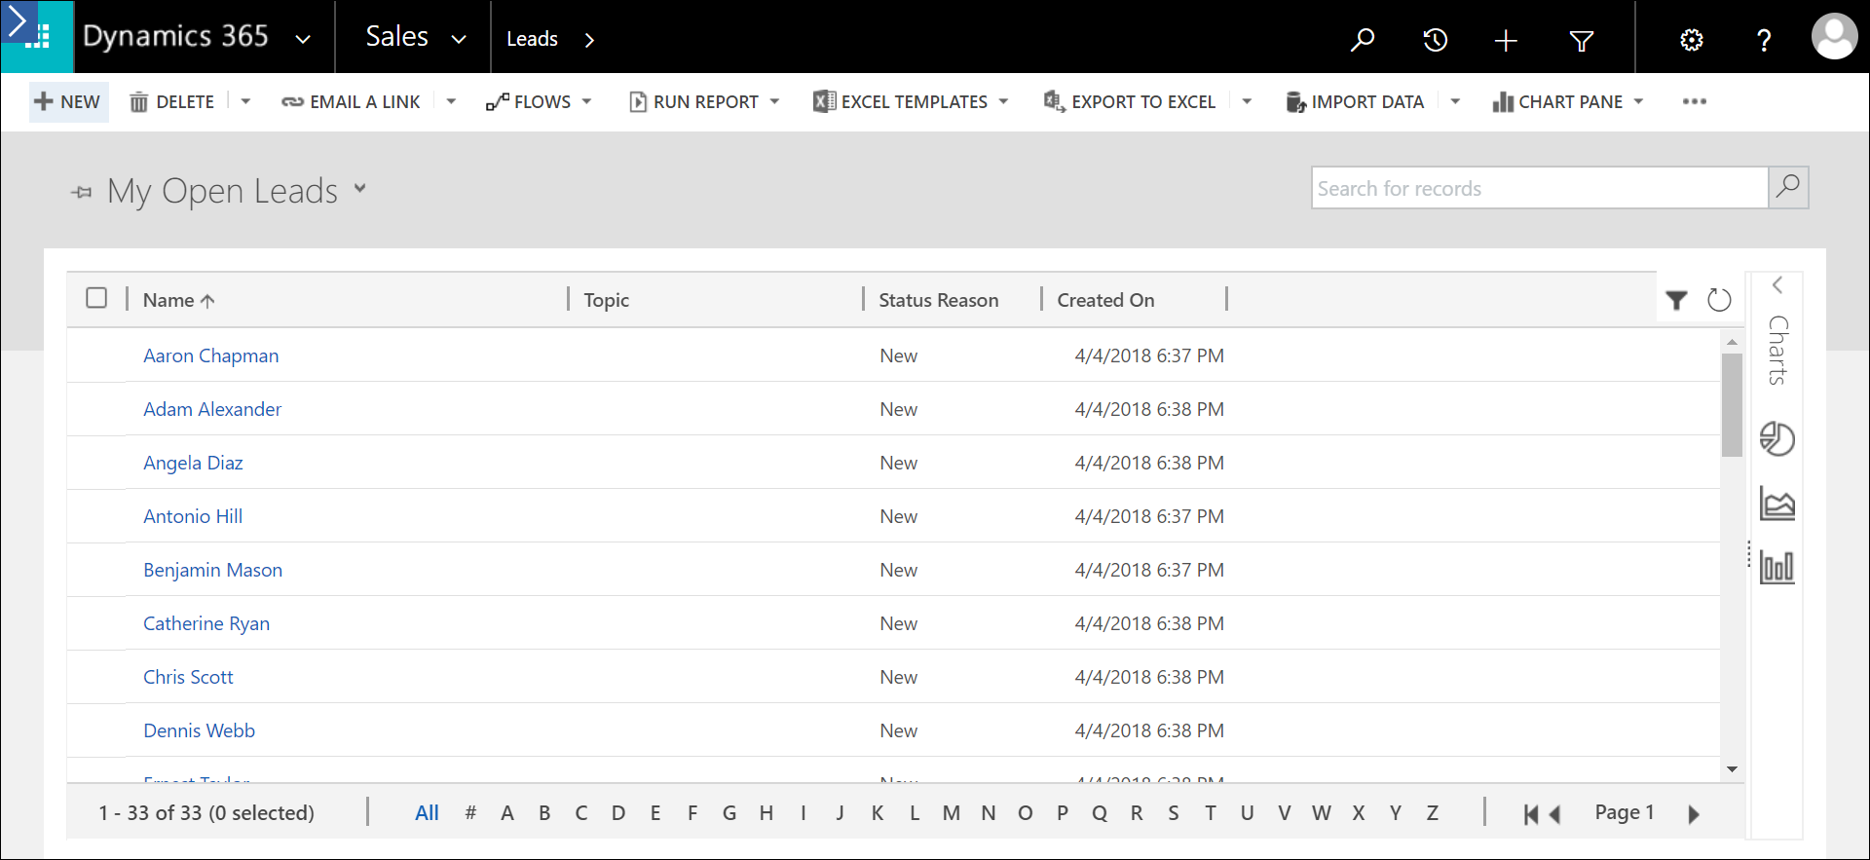Screen dimensions: 1870x860
Task: Expand the Sales area dropdown
Action: coord(458,39)
